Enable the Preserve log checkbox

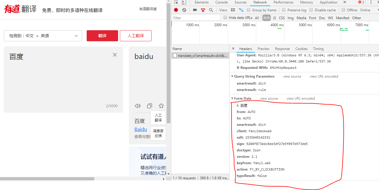point(284,10)
